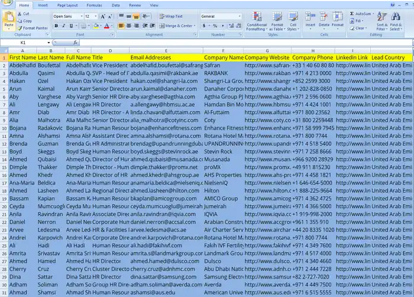Click the Name Box showing K1
The width and height of the screenshot is (414, 297).
(x=23, y=43)
